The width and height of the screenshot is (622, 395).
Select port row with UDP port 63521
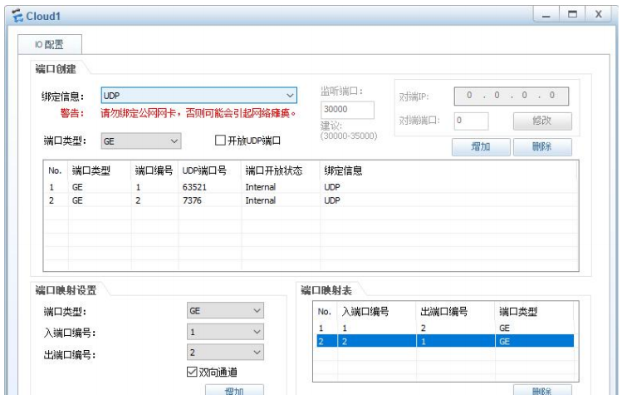pyautogui.click(x=311, y=187)
